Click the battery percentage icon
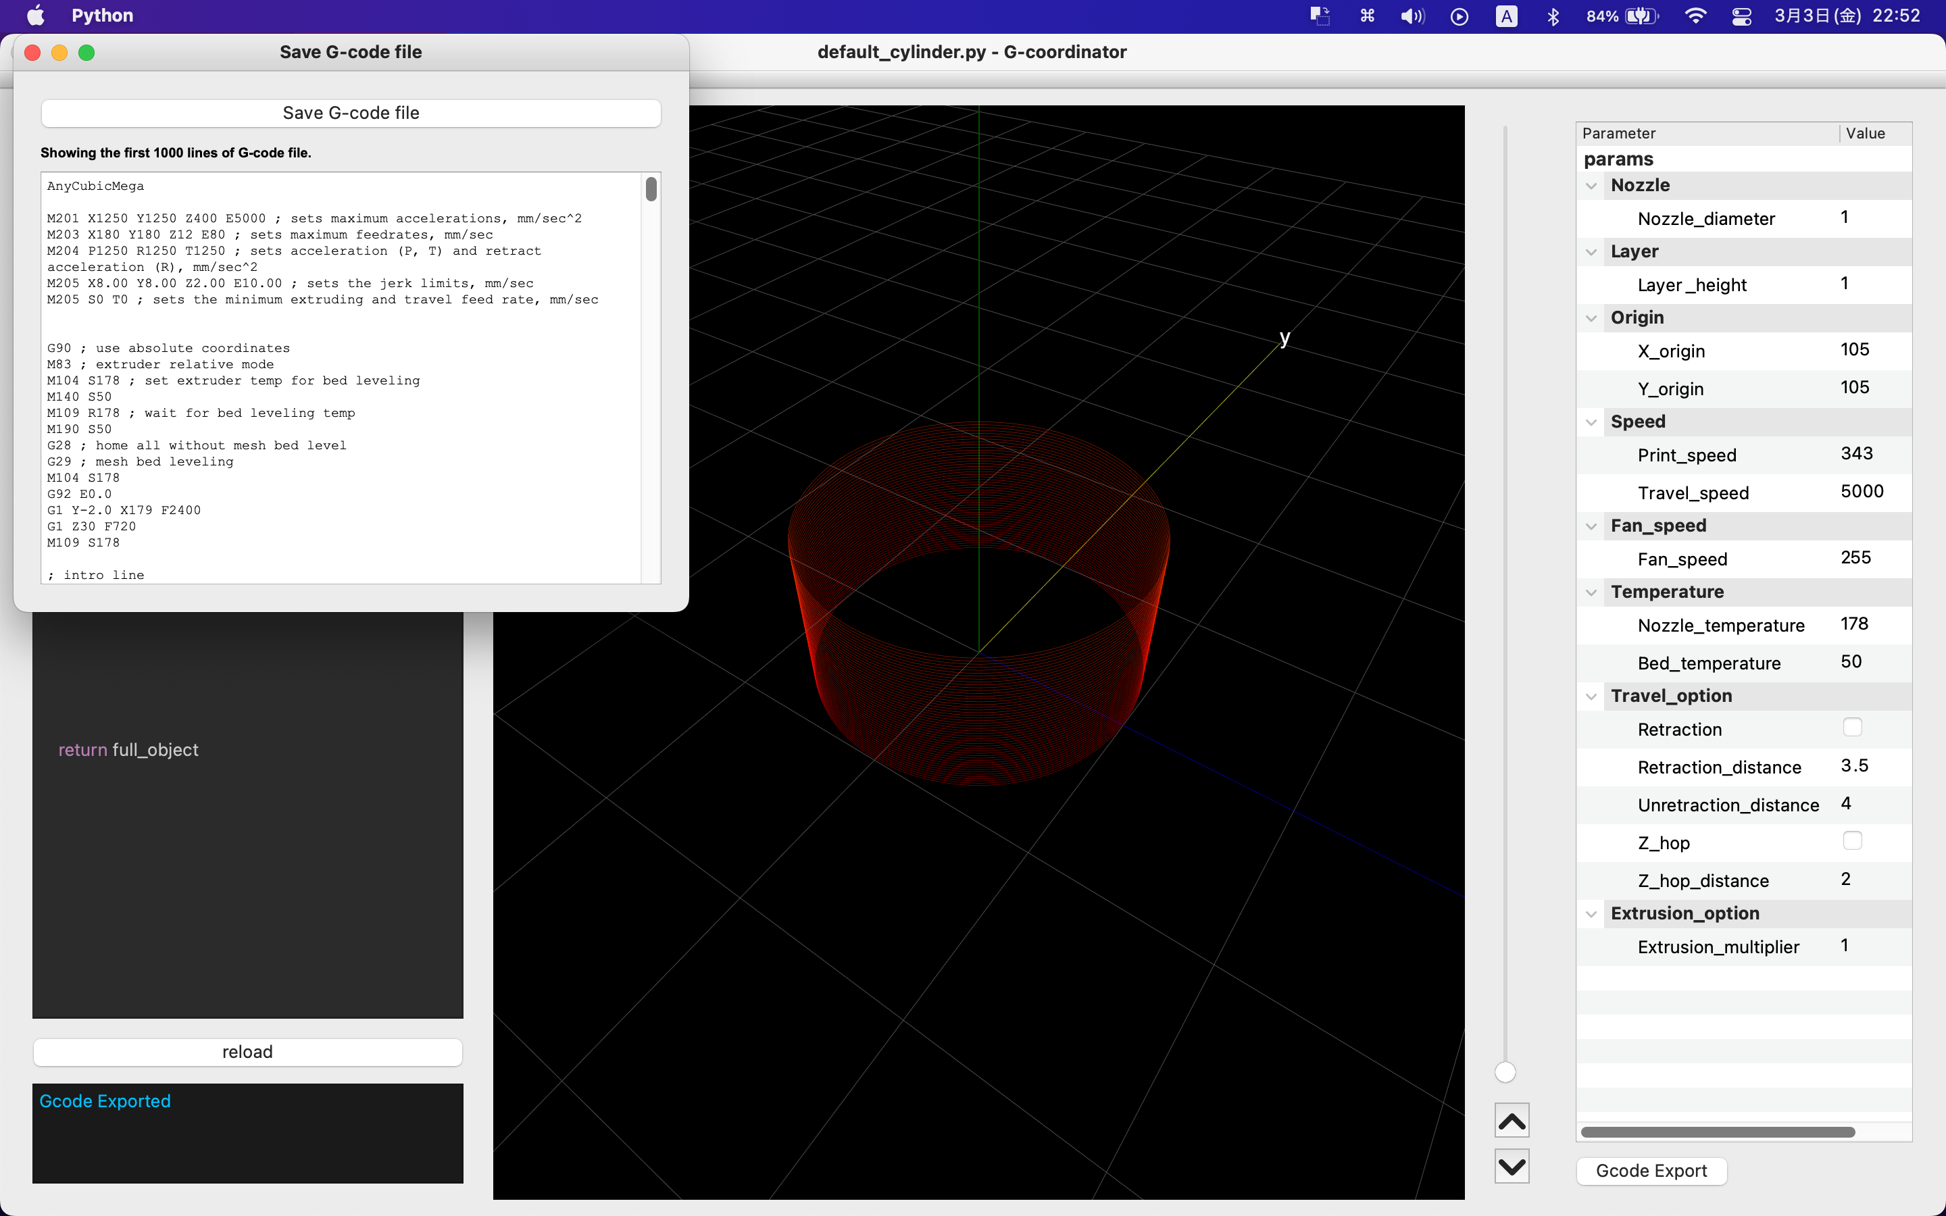 (1623, 16)
